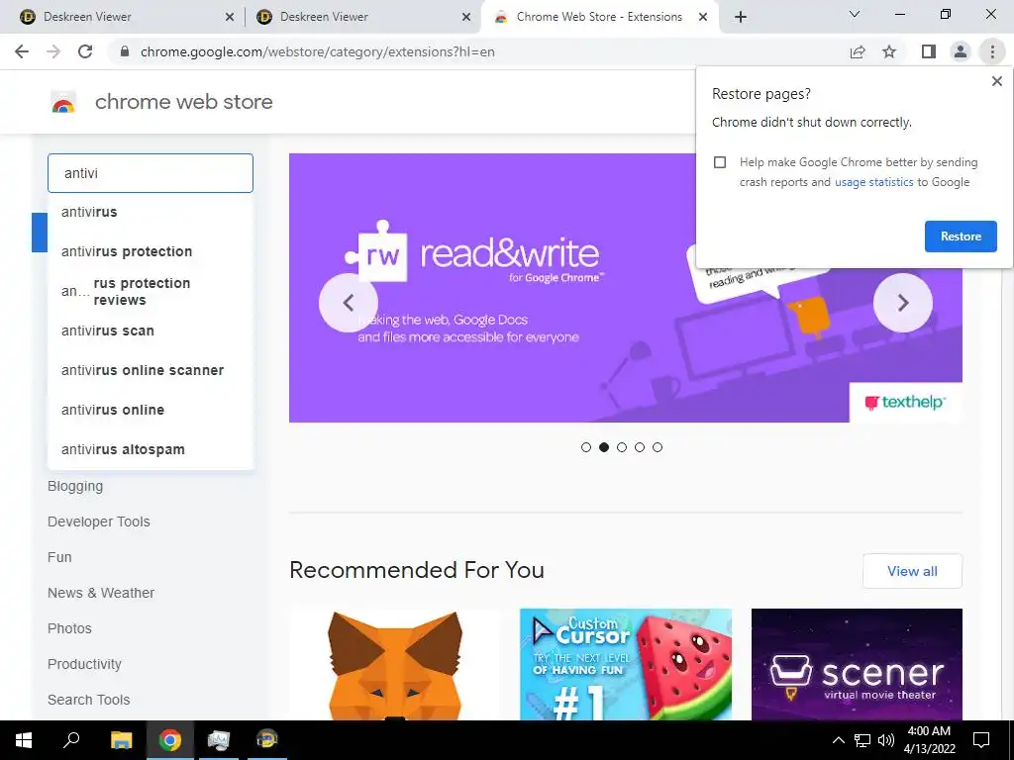Open the Deskreen app in taskbar
The height and width of the screenshot is (760, 1014).
pyautogui.click(x=266, y=740)
